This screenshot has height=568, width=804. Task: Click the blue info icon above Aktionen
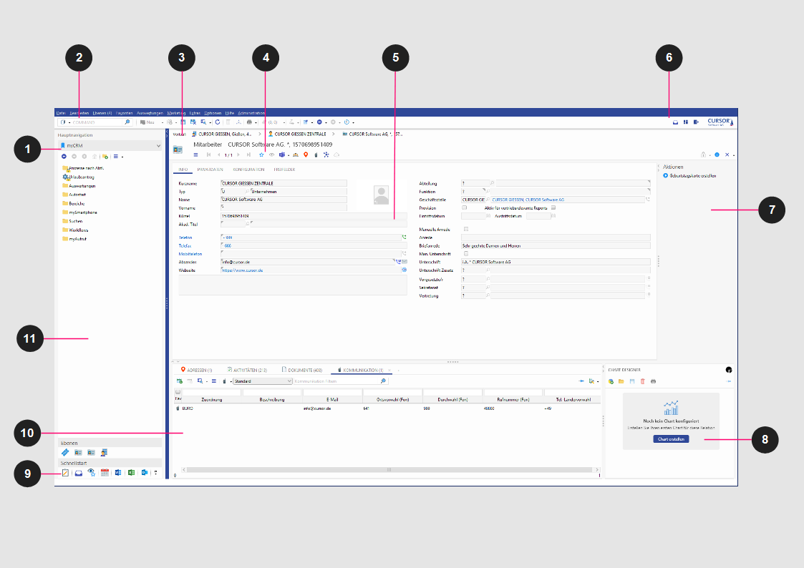pyautogui.click(x=717, y=155)
